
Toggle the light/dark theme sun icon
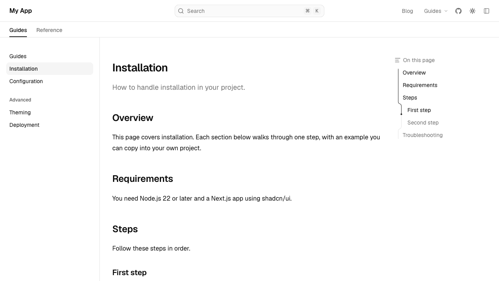coord(472,11)
